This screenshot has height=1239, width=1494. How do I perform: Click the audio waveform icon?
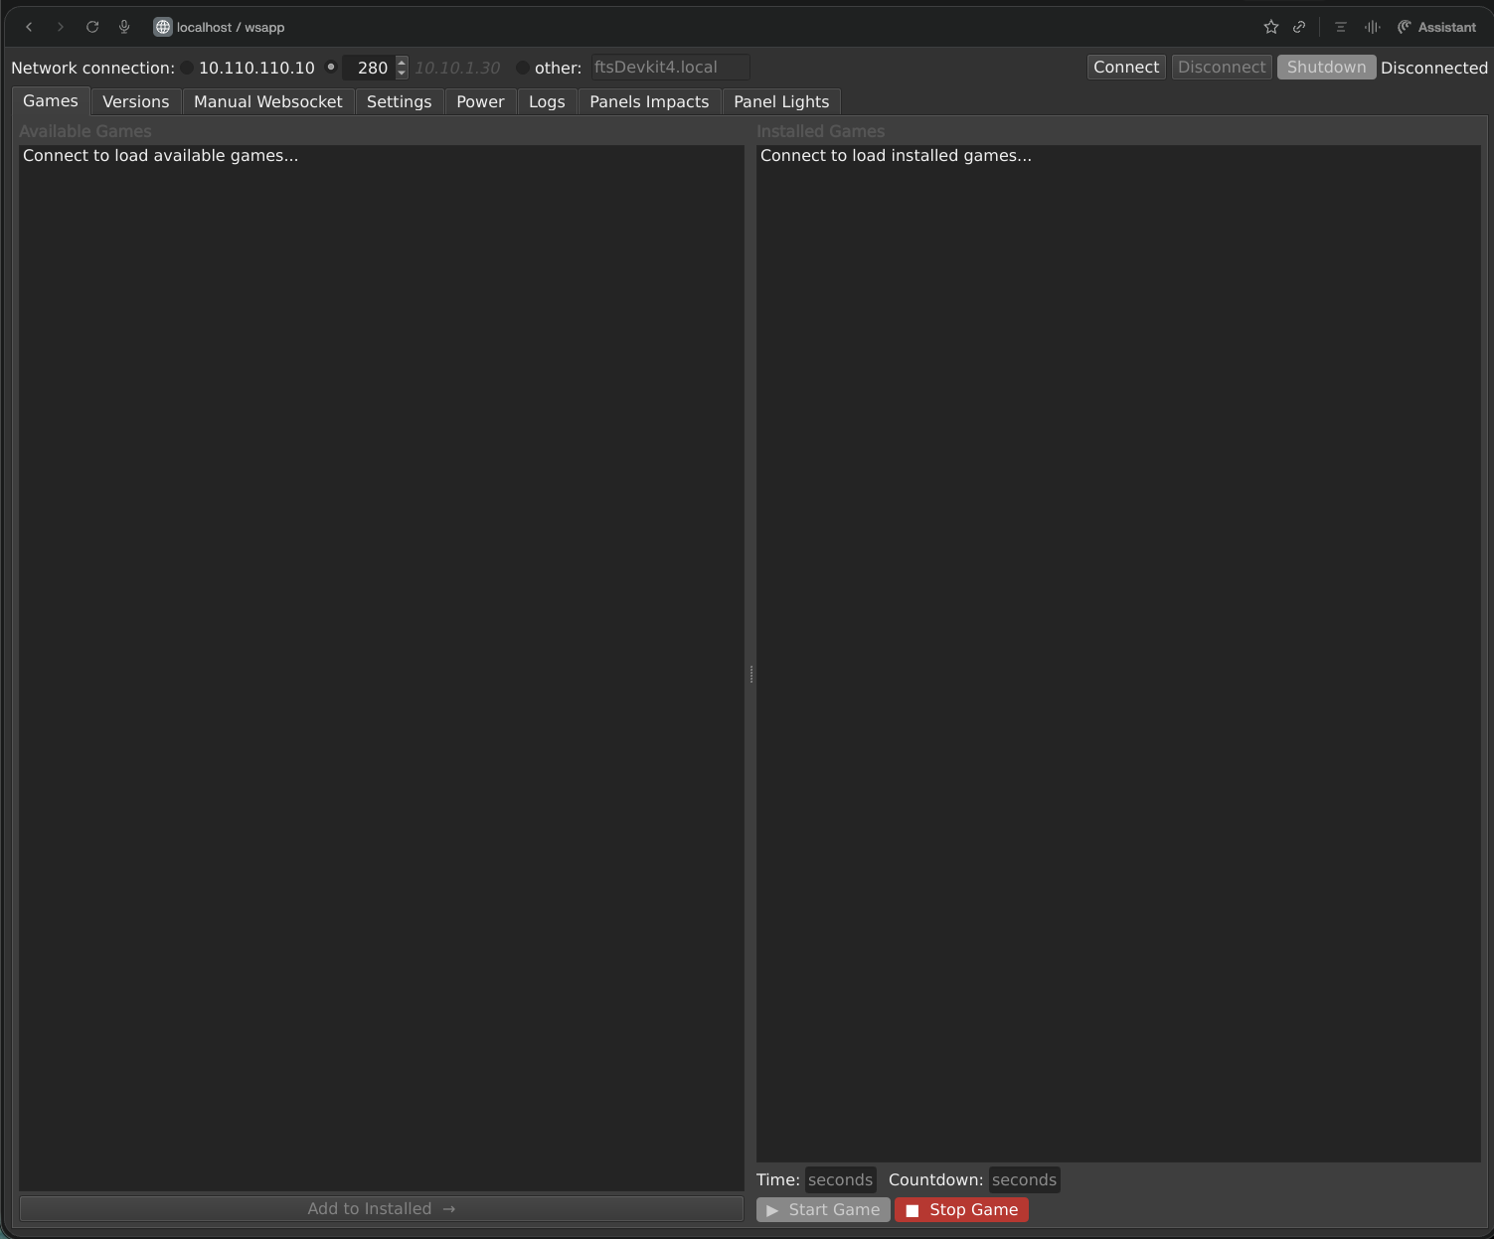point(1373,27)
